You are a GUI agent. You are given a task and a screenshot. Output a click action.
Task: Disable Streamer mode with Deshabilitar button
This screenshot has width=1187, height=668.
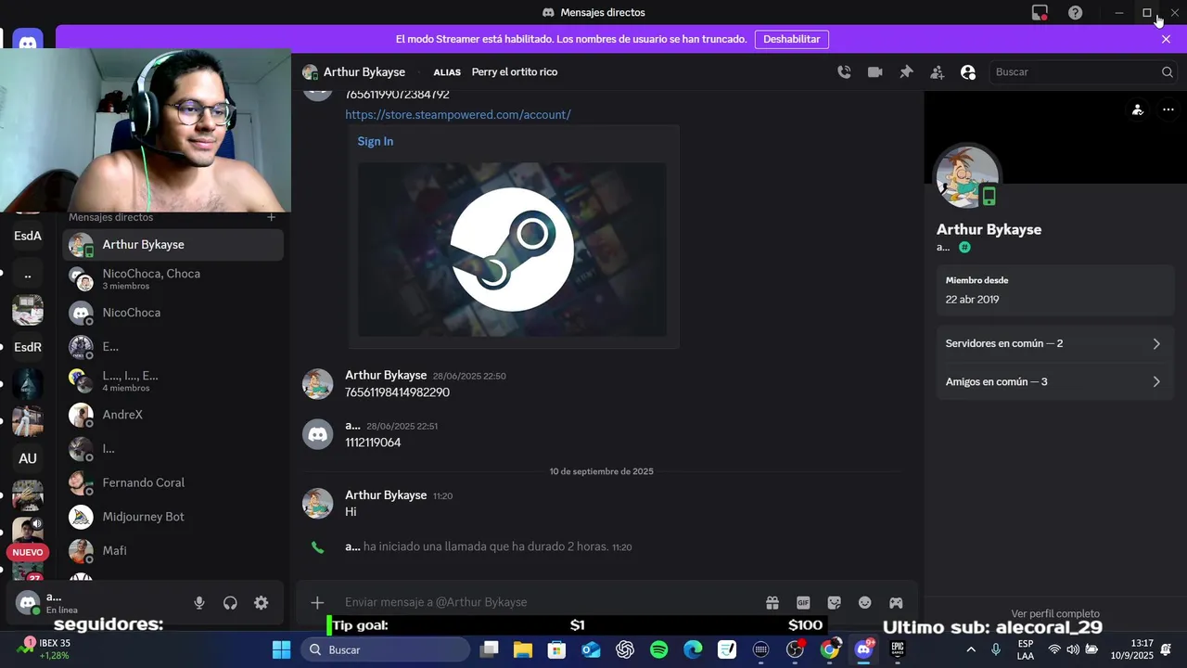click(x=792, y=39)
